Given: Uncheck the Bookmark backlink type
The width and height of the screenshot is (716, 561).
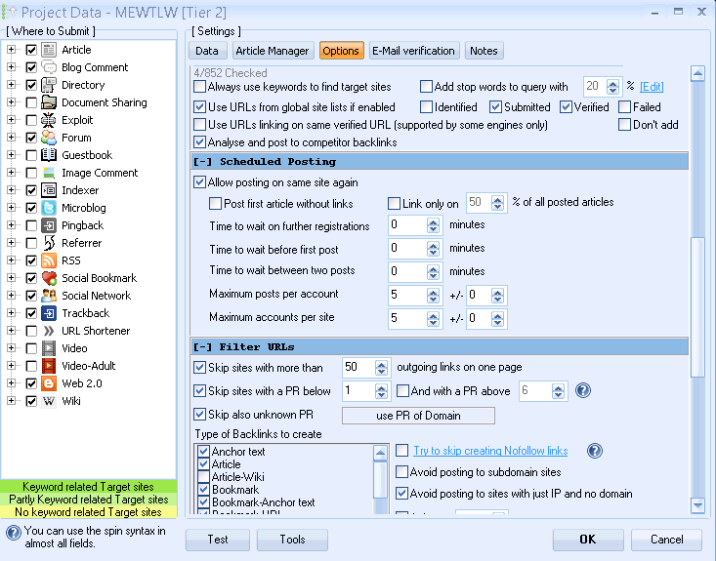Looking at the screenshot, I should pos(203,490).
